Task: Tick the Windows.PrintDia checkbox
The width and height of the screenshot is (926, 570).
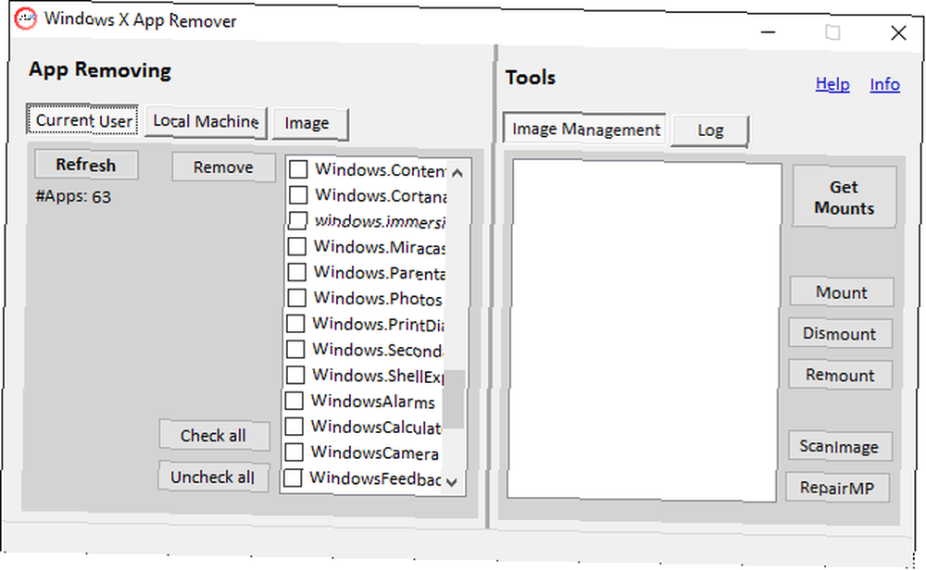Action: pyautogui.click(x=295, y=323)
